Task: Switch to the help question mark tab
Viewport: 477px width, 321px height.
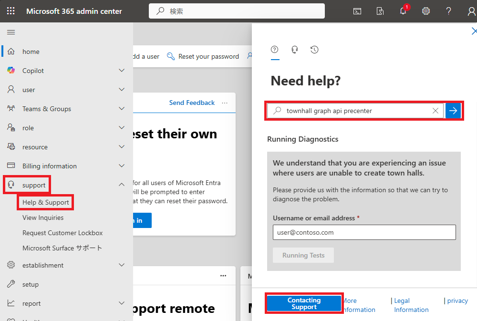Action: 275,50
